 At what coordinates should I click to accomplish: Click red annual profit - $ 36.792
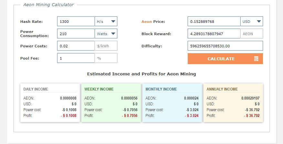[252, 116]
